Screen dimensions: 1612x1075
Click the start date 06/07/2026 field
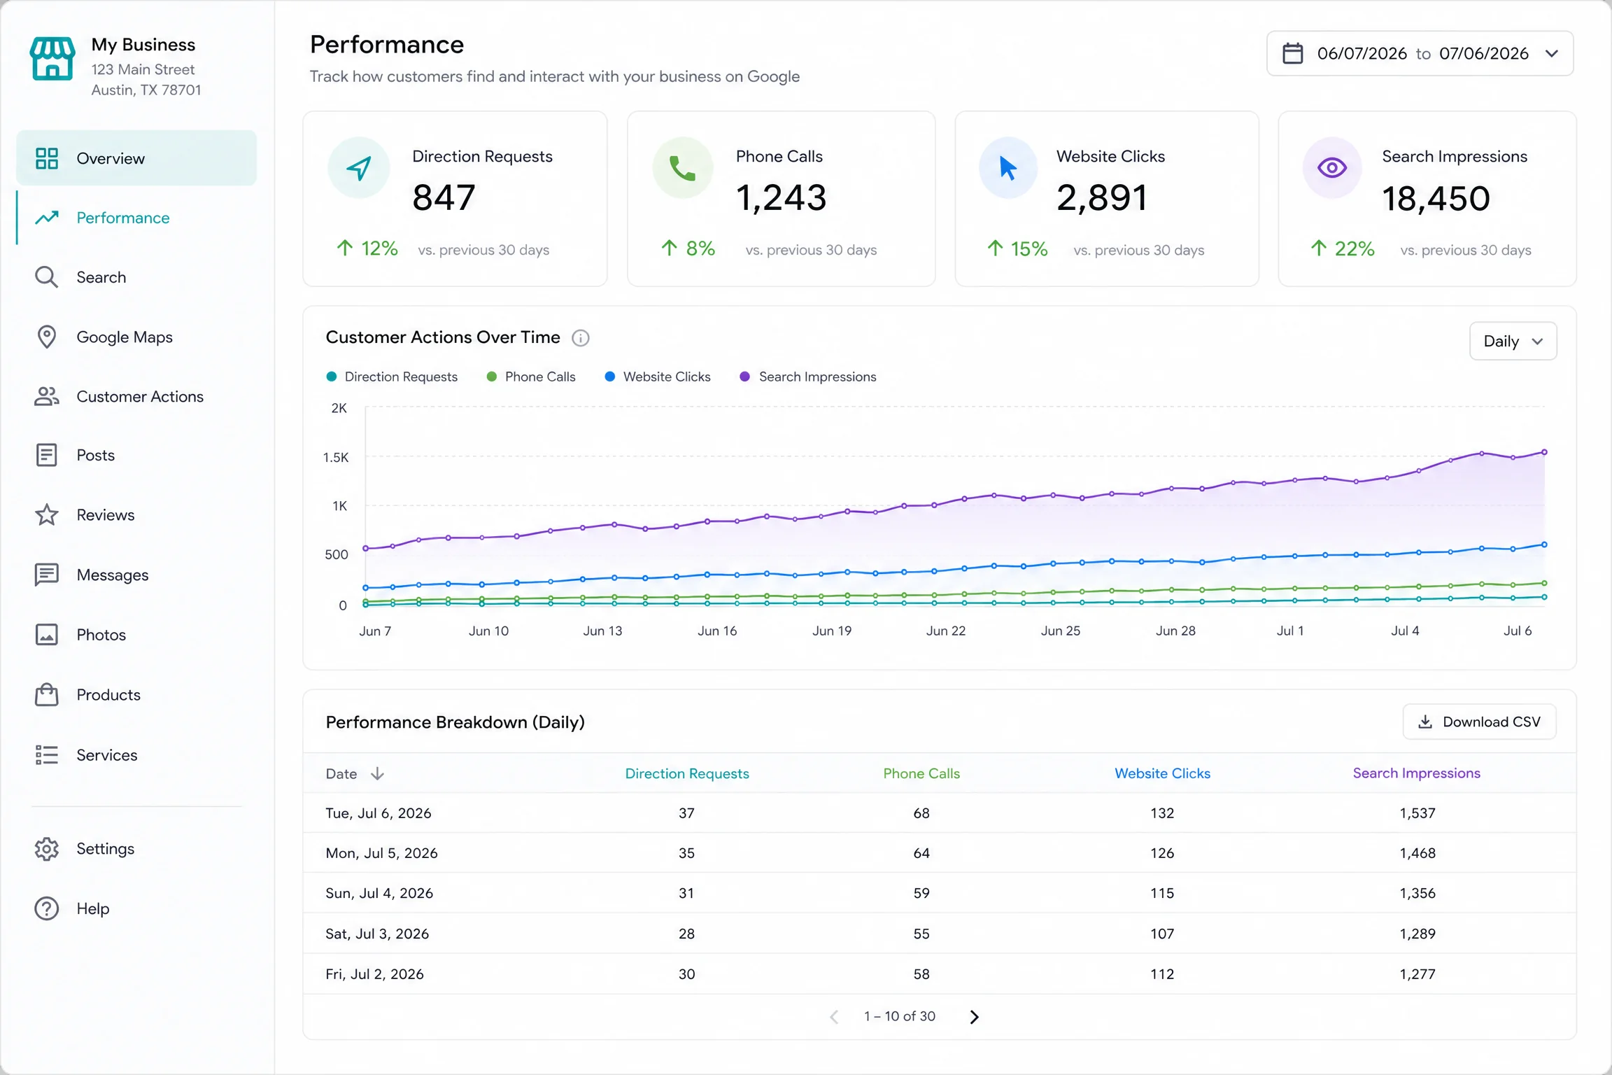[x=1362, y=53]
